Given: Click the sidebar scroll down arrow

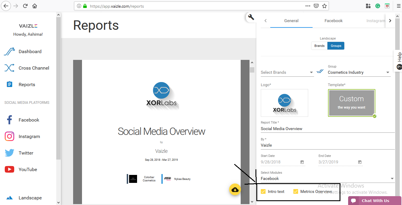Looking at the screenshot, I should click(58, 202).
